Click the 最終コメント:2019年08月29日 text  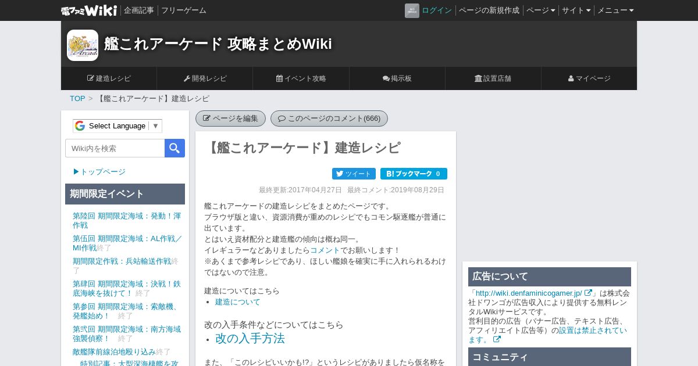396,190
